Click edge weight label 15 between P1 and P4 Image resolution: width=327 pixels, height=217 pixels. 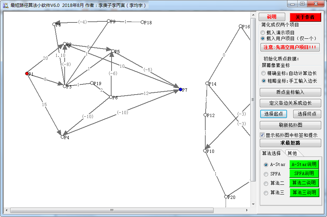44,105
